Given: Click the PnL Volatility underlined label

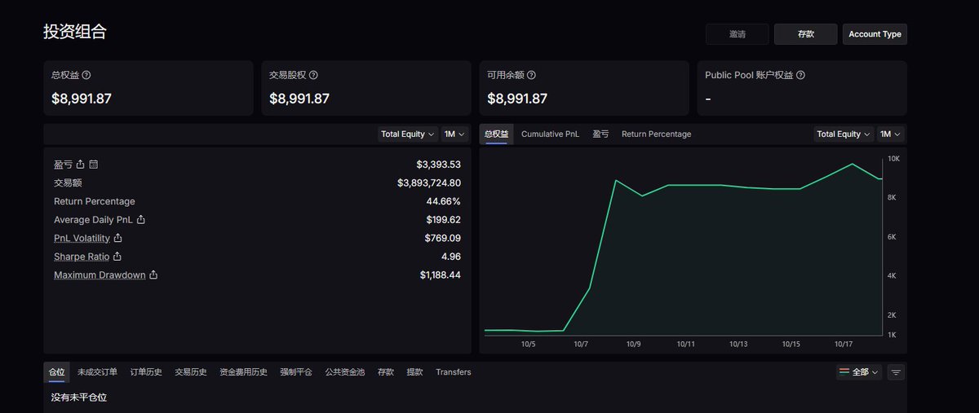Looking at the screenshot, I should pos(82,239).
